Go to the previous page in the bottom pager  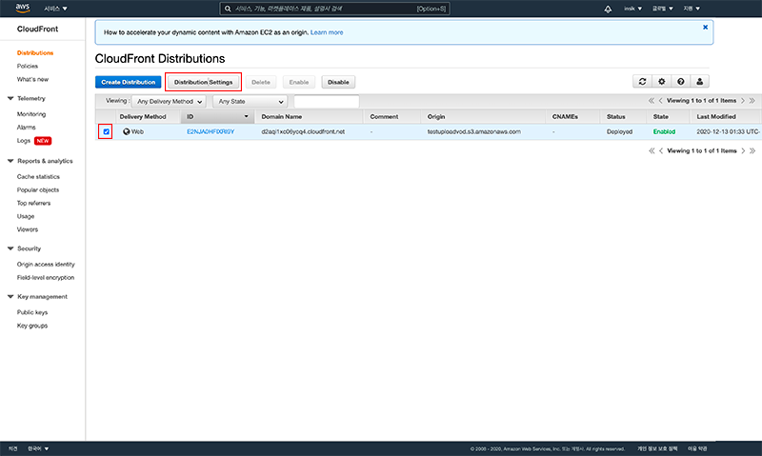661,151
